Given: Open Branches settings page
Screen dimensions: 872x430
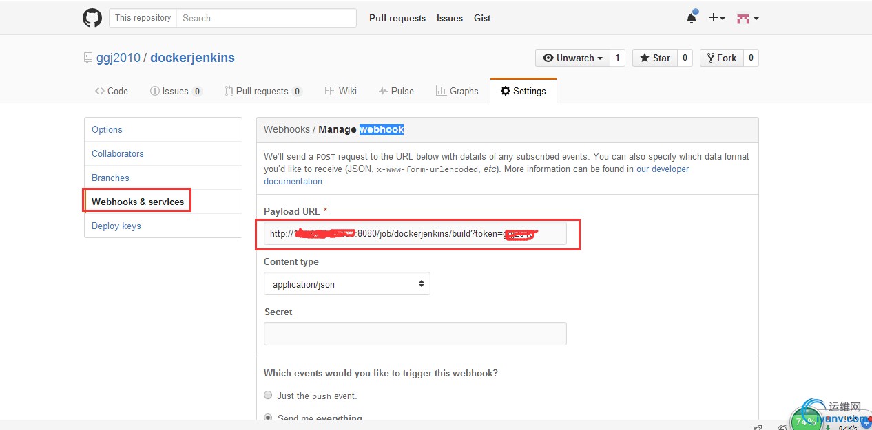Looking at the screenshot, I should click(x=163, y=178).
